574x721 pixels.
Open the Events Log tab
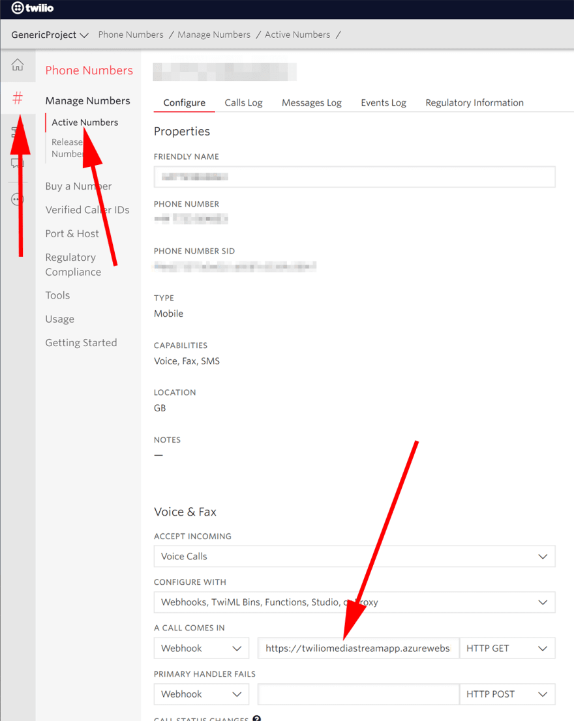(x=384, y=102)
